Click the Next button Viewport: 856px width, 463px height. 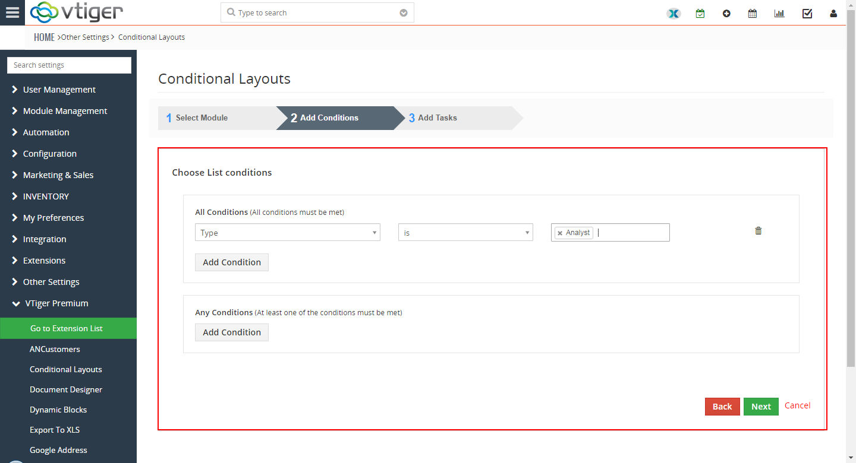click(761, 407)
